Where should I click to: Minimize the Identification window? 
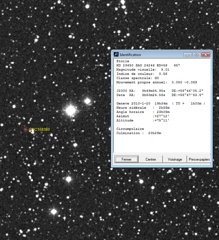[x=187, y=55]
